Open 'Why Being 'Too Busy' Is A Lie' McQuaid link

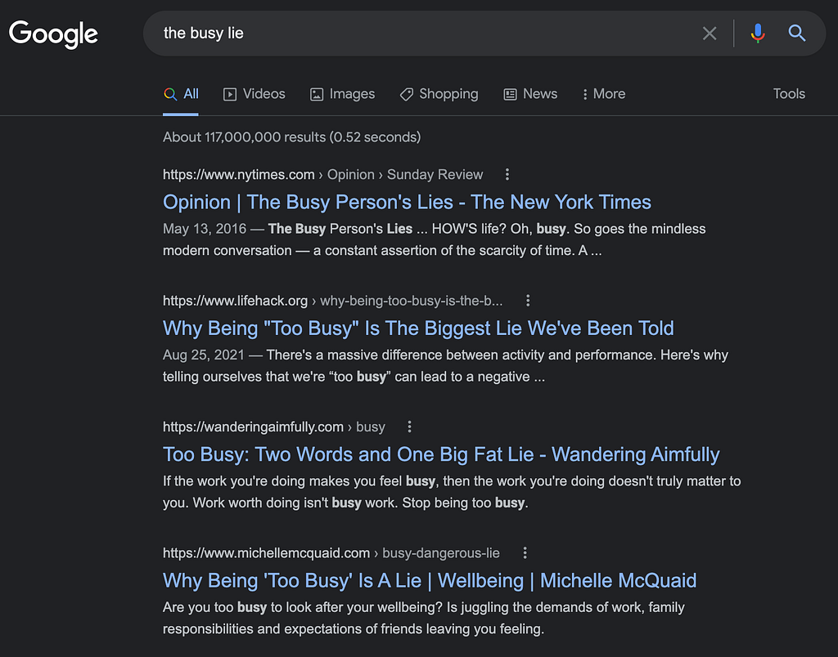click(430, 580)
